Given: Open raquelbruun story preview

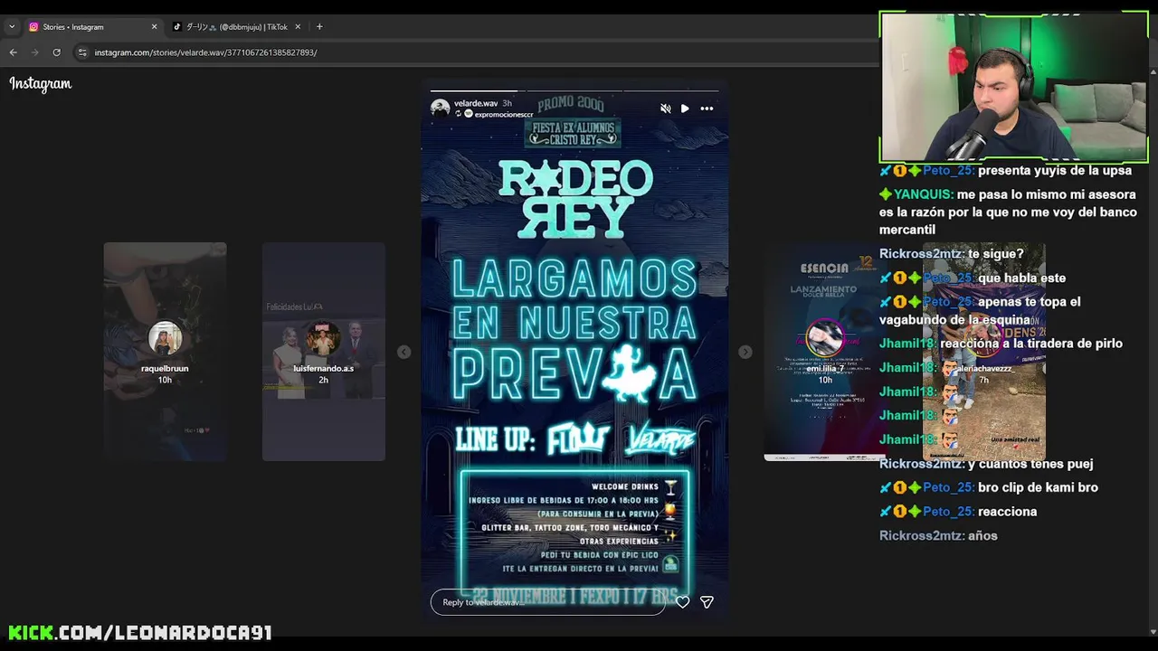Looking at the screenshot, I should (x=165, y=352).
